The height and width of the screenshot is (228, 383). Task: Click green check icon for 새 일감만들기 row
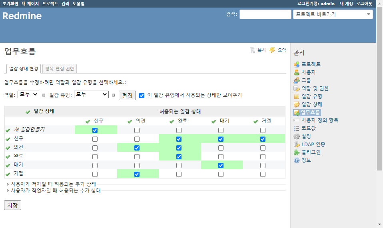click(8, 130)
